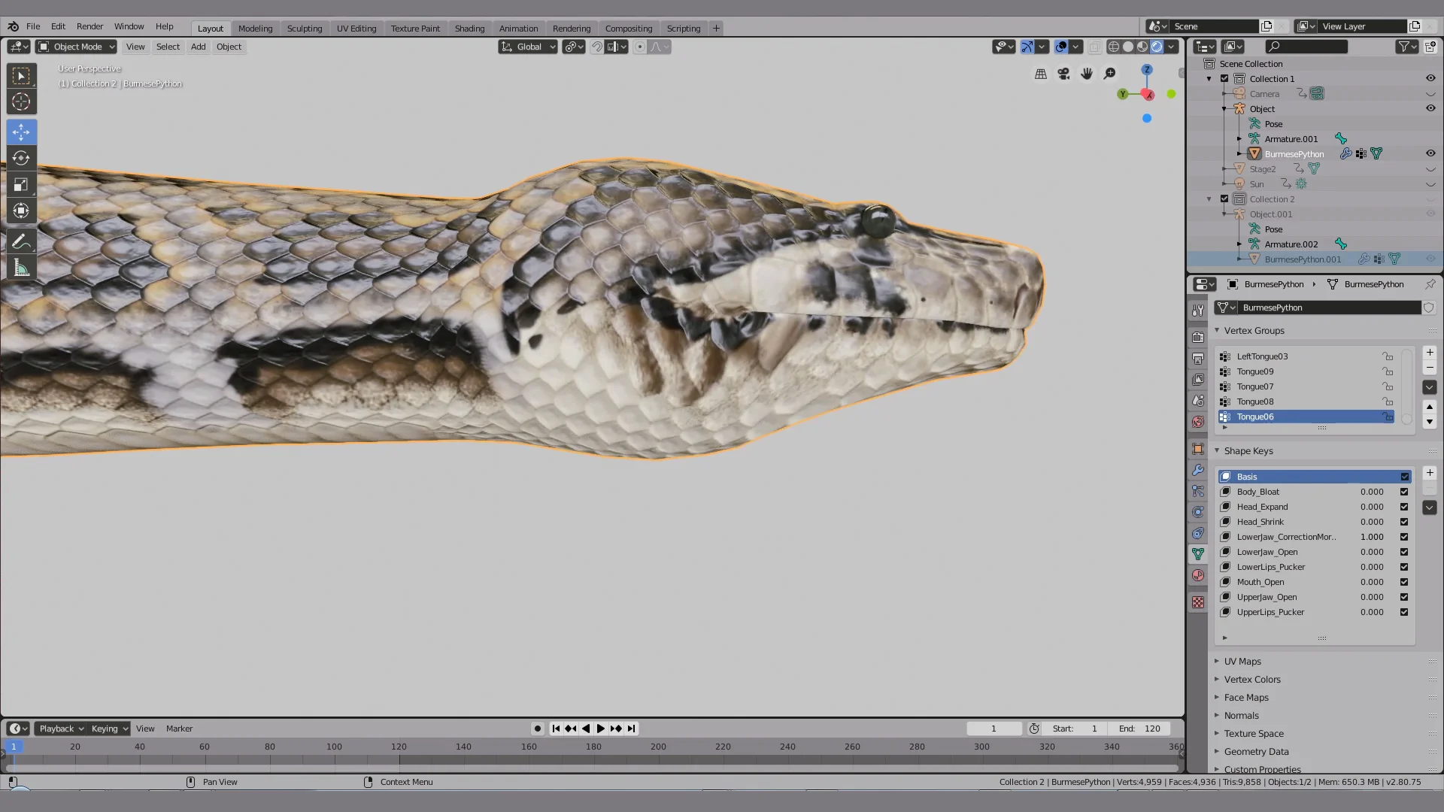Select the Select Box tool
1444x812 pixels.
[21, 76]
